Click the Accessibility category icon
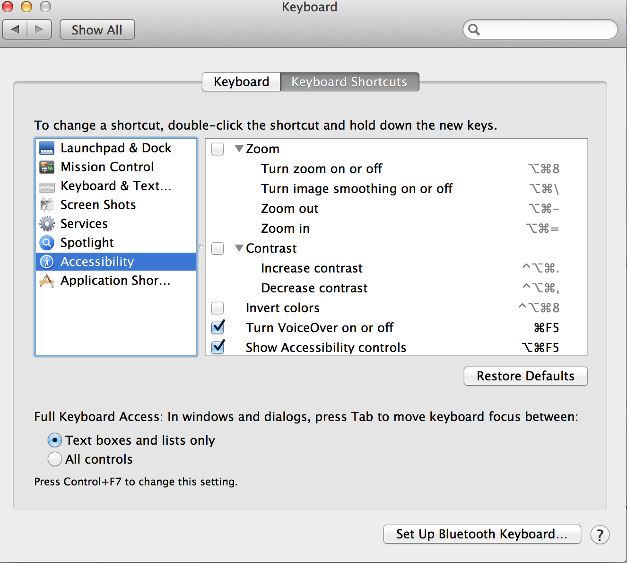Viewport: 627px width, 563px height. click(47, 262)
